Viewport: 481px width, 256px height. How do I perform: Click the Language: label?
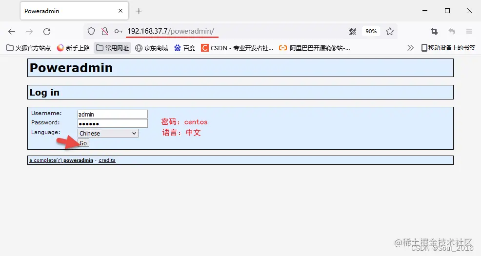[x=46, y=132]
